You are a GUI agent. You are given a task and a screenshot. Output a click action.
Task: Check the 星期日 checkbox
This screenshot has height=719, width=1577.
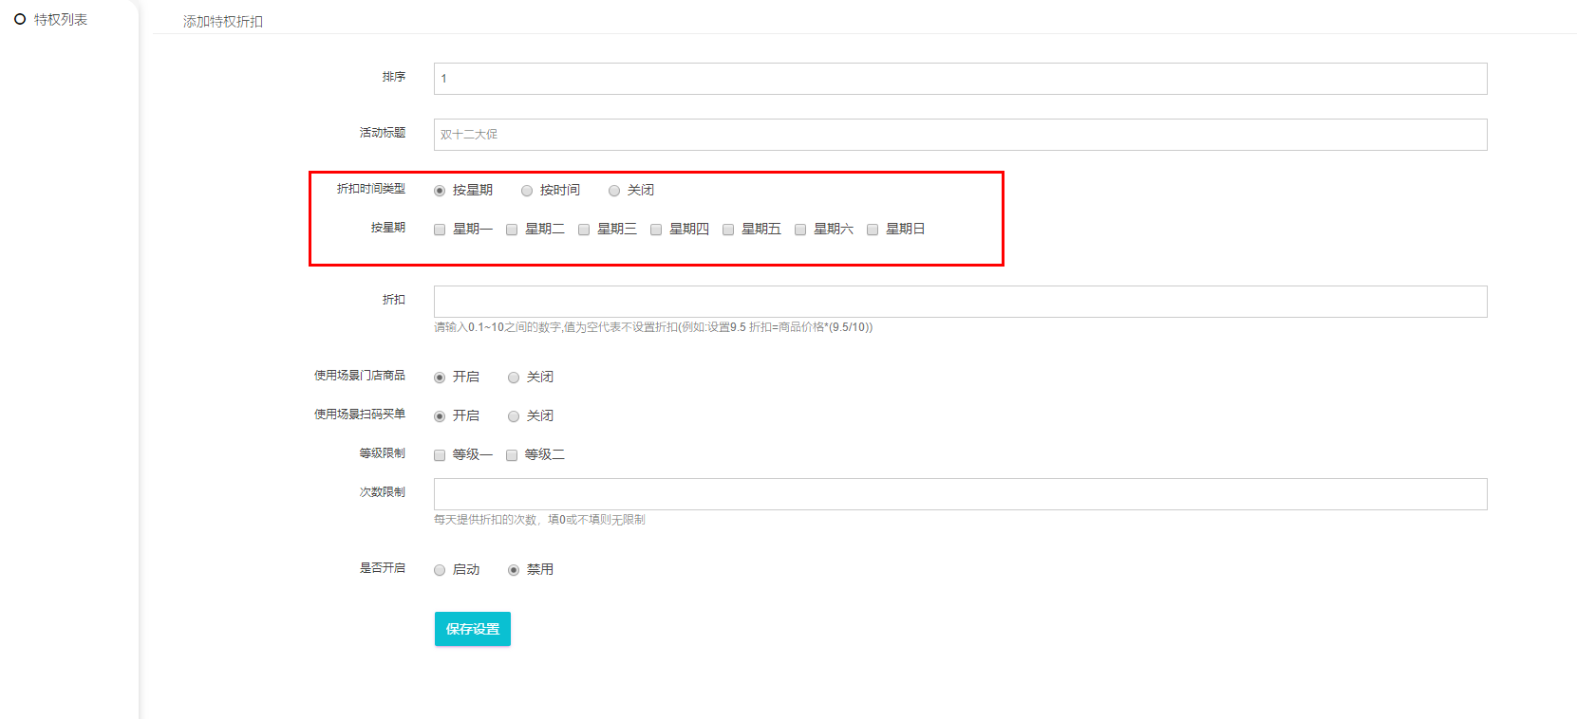tap(873, 230)
